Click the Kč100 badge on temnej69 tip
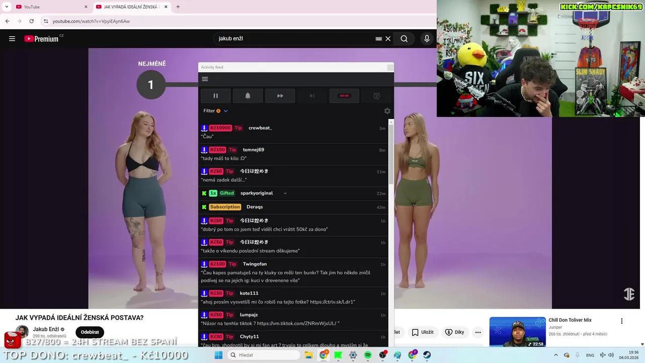 217,150
